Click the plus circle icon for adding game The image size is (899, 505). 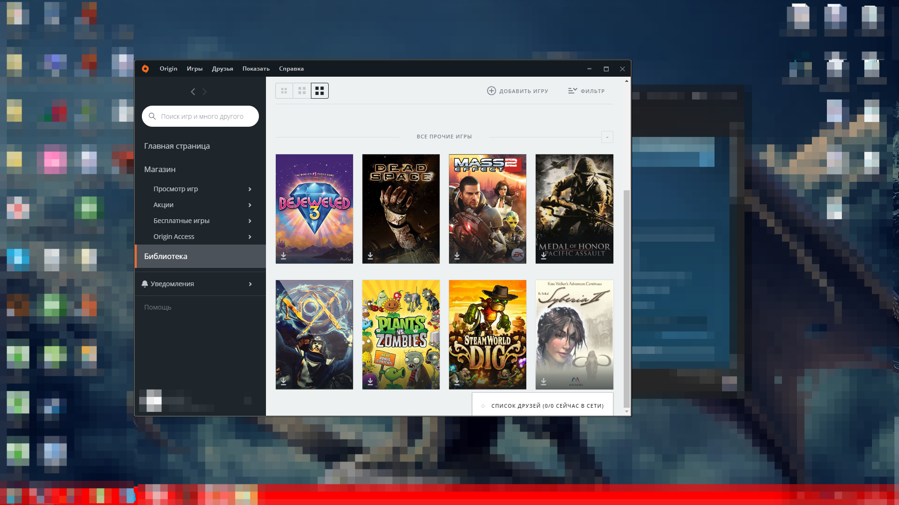click(x=491, y=91)
